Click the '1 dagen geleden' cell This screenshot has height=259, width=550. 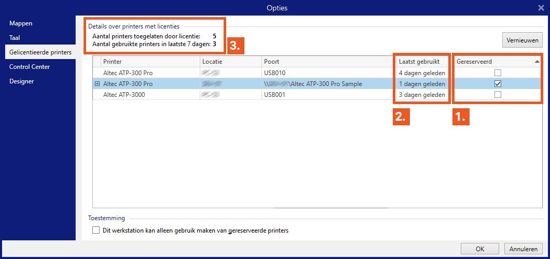pyautogui.click(x=422, y=84)
